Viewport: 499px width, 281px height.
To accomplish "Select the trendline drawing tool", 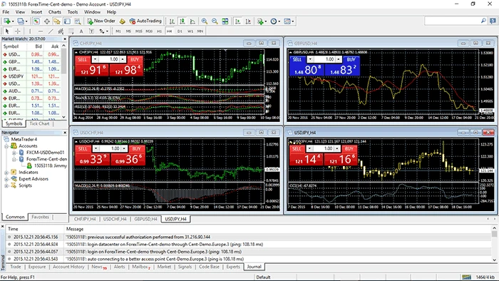I will coord(51,31).
